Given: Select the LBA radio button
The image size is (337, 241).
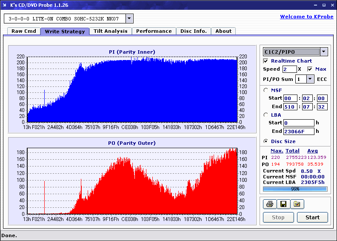Looking at the screenshot, I should pyautogui.click(x=266, y=115).
